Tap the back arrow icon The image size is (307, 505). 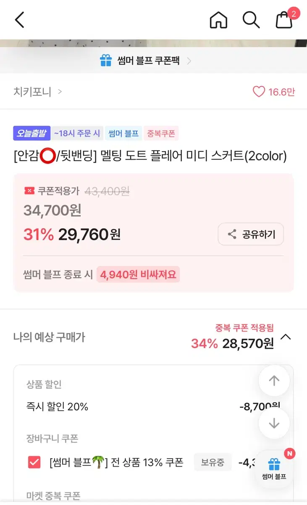(x=20, y=20)
